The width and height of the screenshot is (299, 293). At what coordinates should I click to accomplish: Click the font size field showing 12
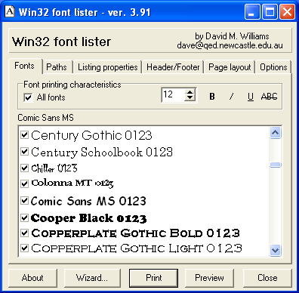point(174,95)
